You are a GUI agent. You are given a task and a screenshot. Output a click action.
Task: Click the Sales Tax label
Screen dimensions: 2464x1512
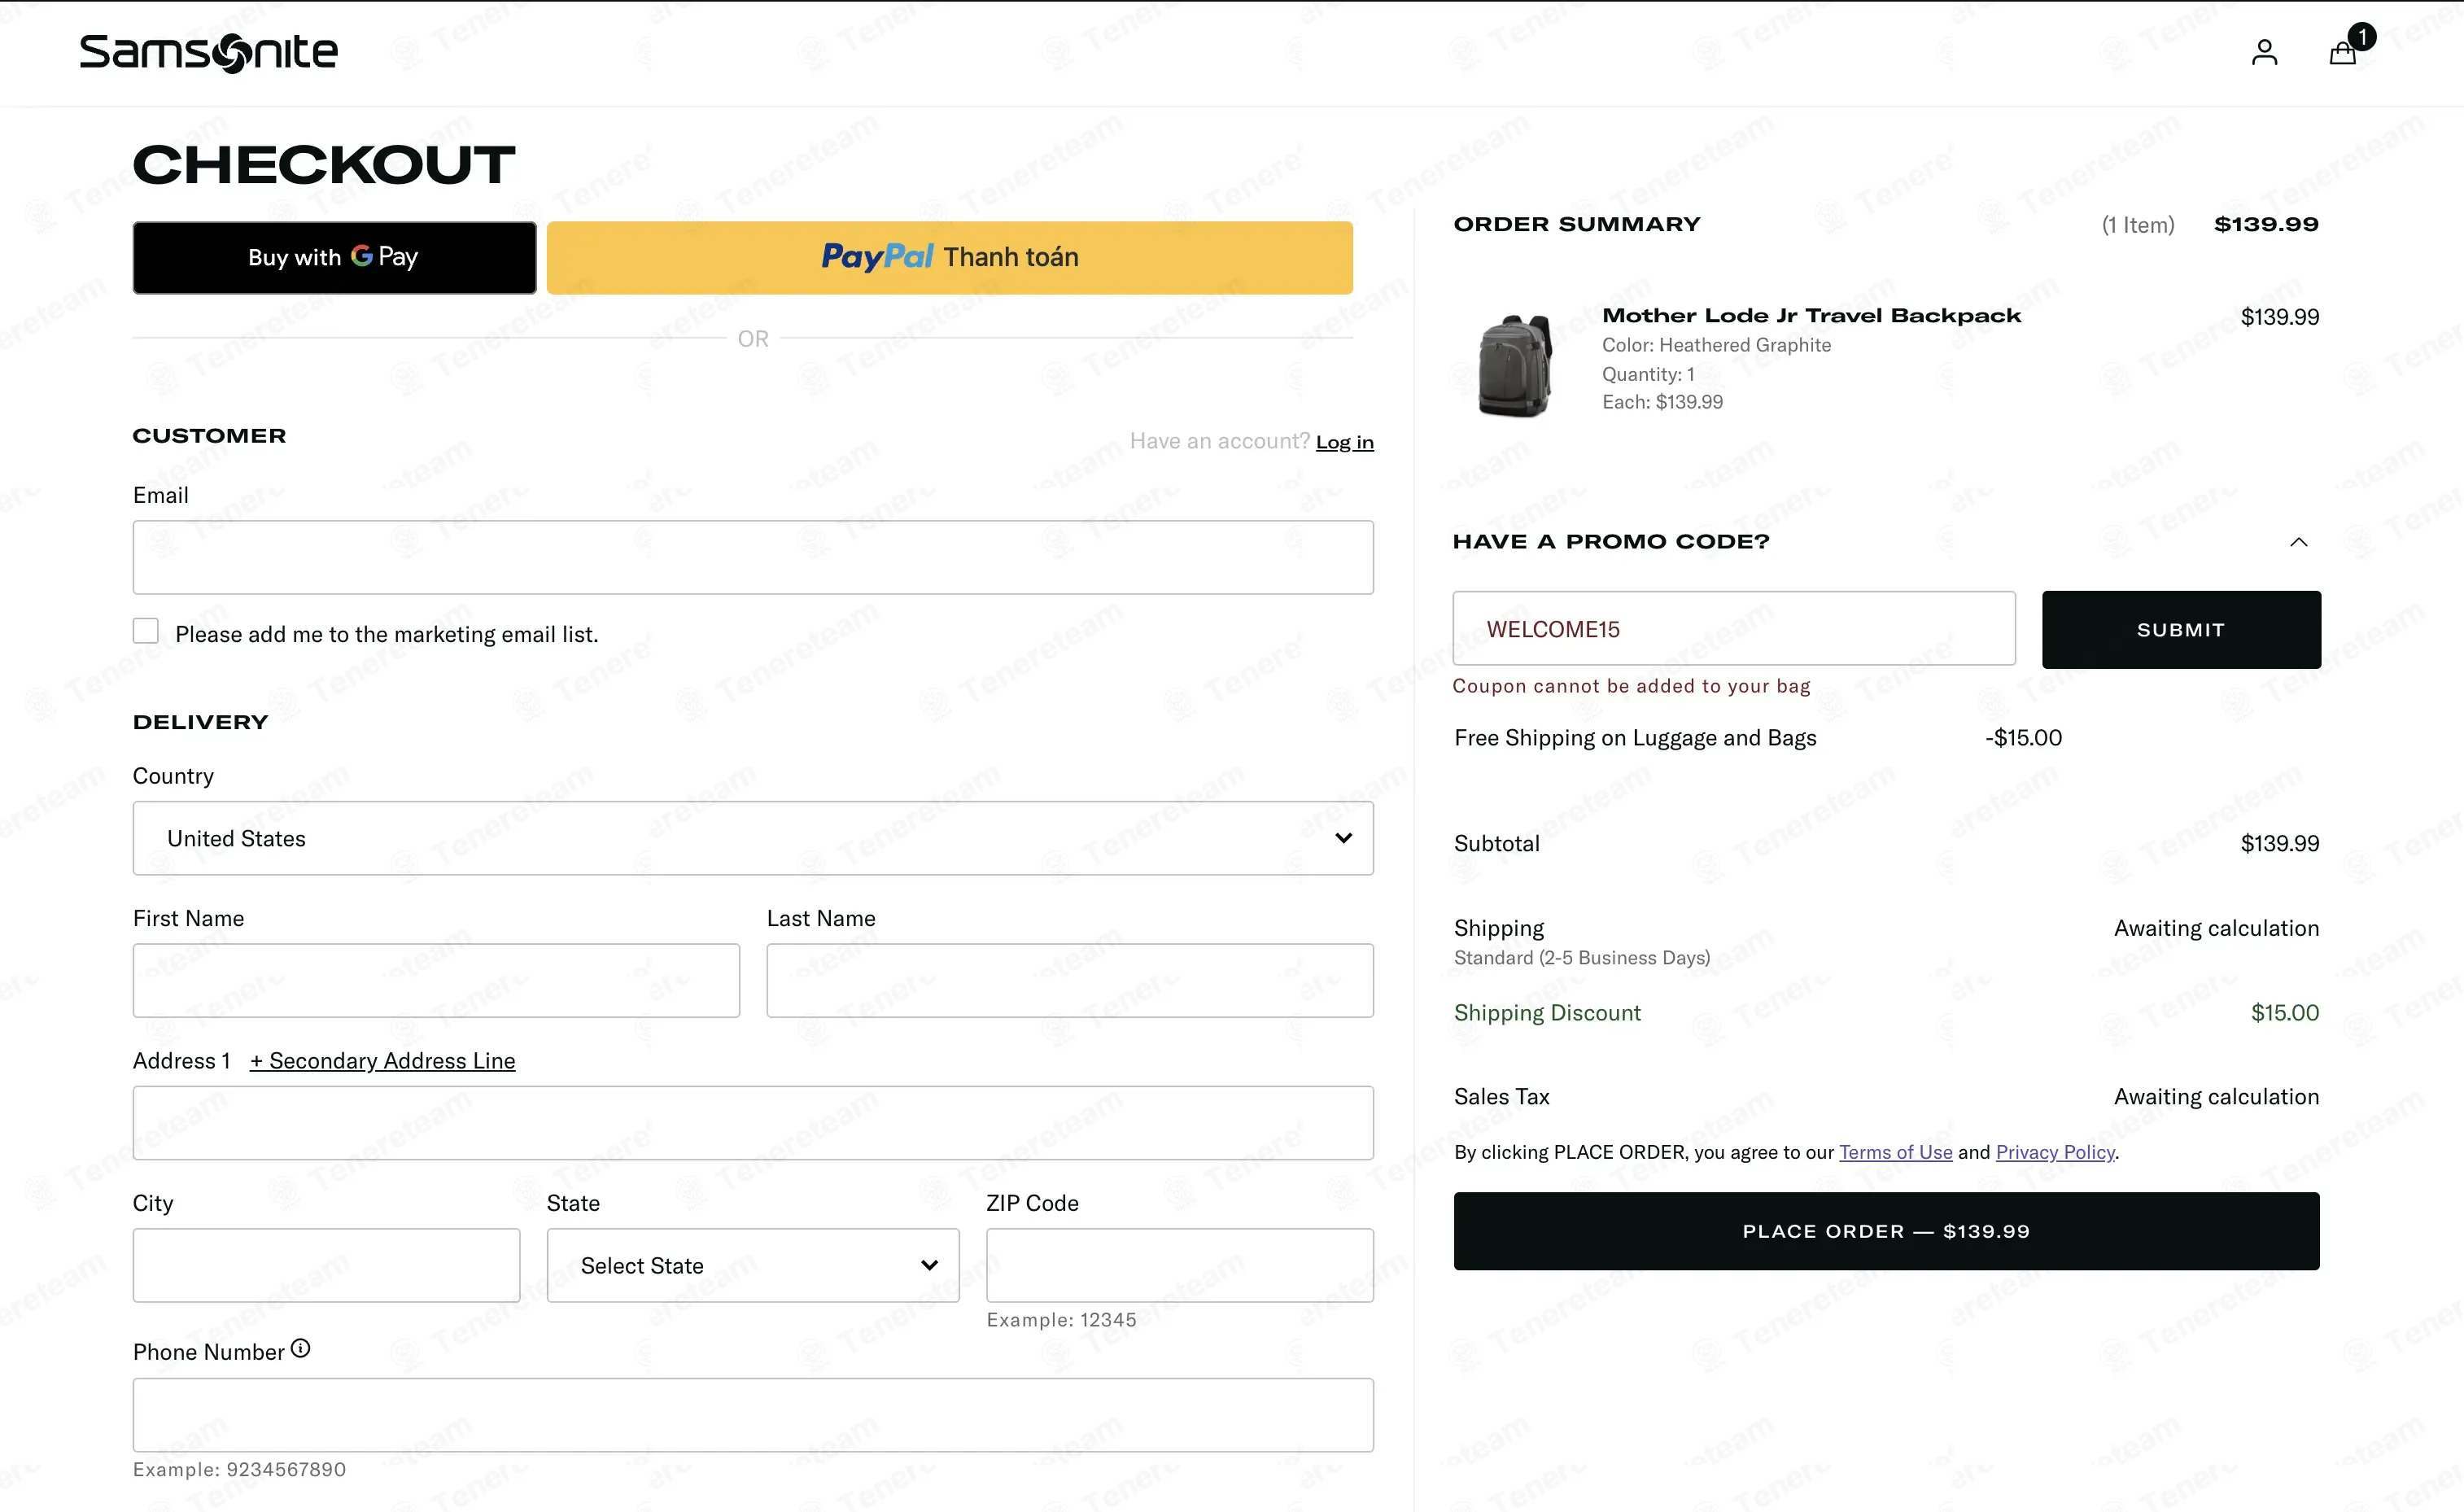(1502, 1097)
